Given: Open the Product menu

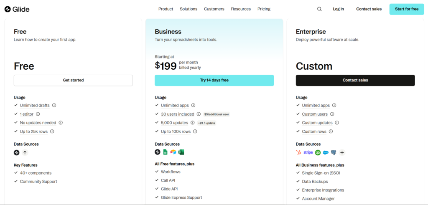Looking at the screenshot, I should pos(166,9).
